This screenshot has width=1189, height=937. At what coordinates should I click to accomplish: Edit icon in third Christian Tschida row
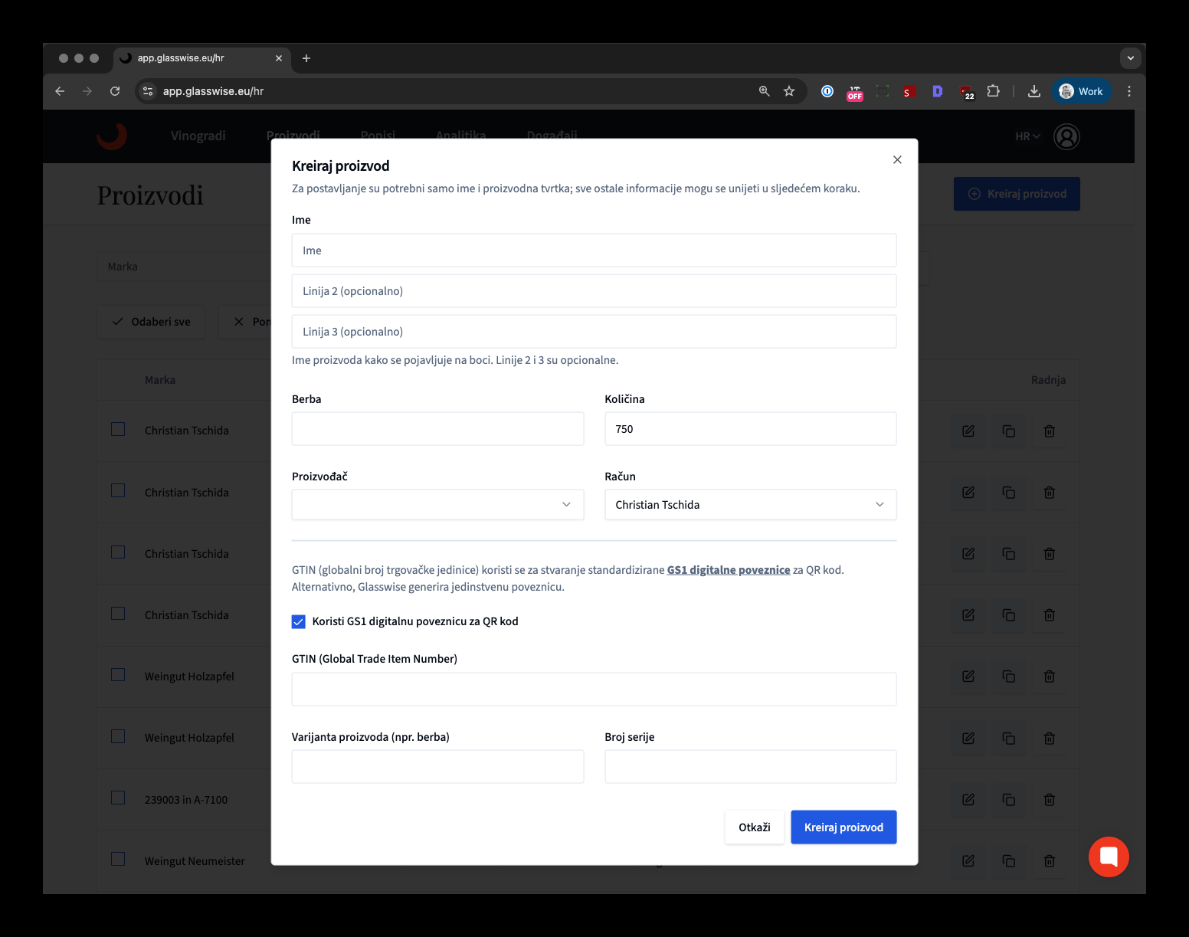coord(968,553)
